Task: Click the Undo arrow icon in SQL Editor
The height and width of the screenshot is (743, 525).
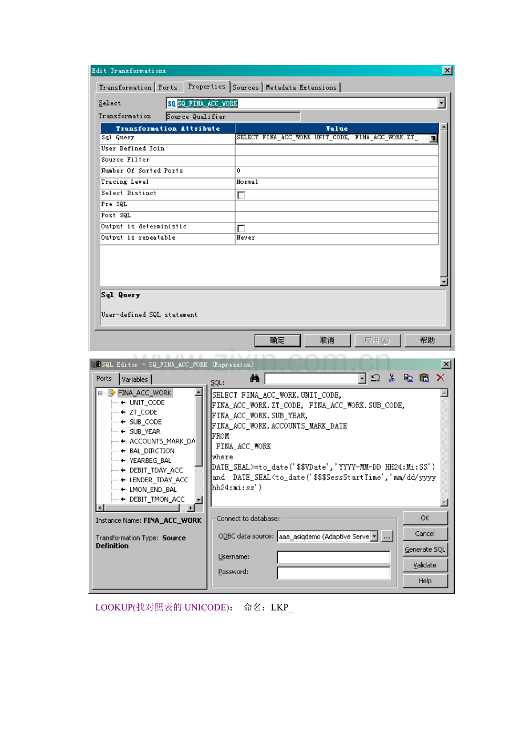Action: [375, 378]
